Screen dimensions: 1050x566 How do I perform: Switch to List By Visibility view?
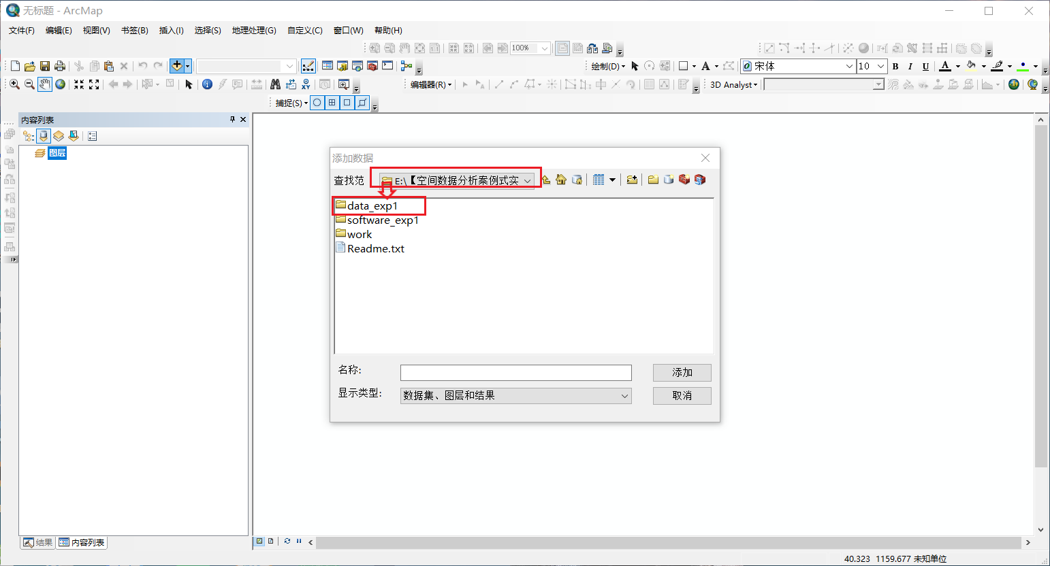(x=59, y=136)
